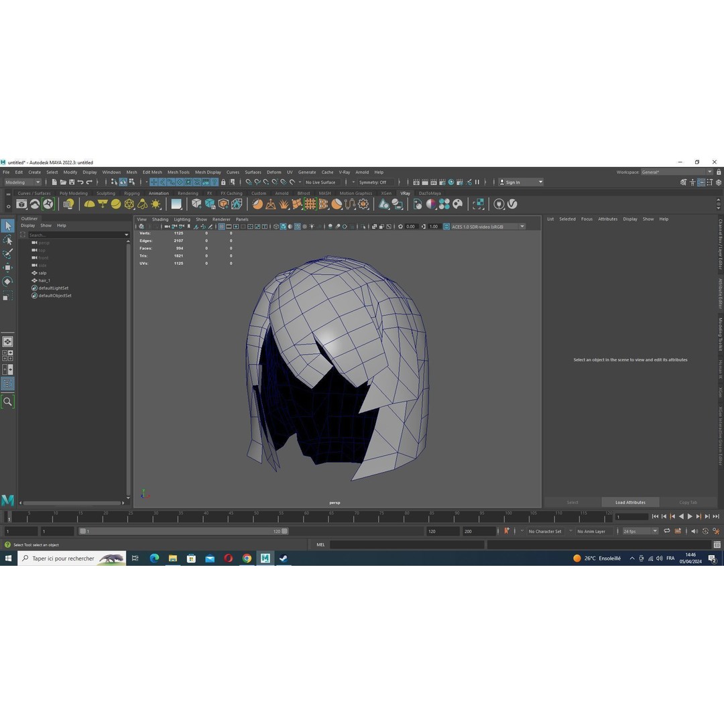Click the Save Scene floppy icon
Screen dimensions: 724x724
[72, 182]
